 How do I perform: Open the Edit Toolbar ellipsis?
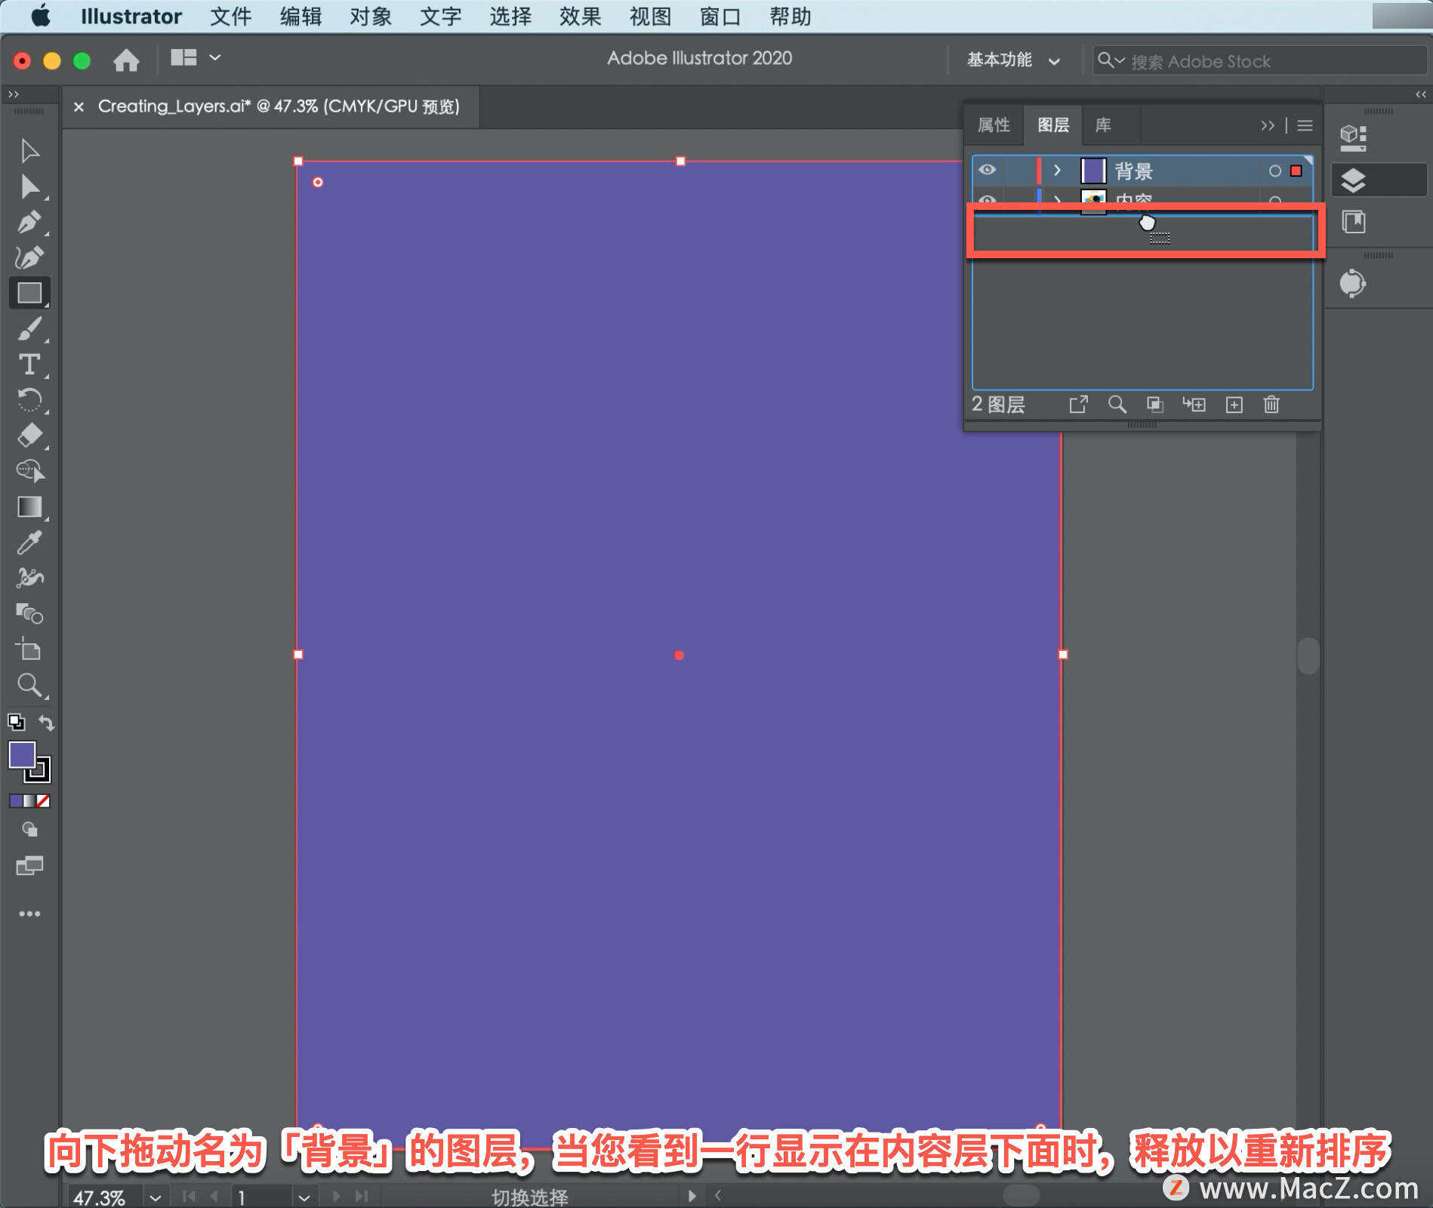pyautogui.click(x=29, y=914)
